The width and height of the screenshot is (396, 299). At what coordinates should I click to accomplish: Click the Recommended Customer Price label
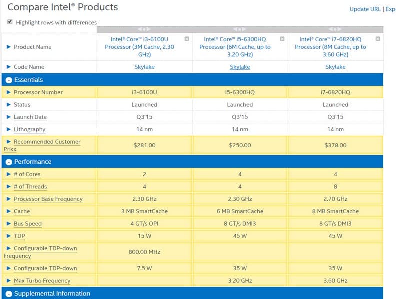(47, 142)
